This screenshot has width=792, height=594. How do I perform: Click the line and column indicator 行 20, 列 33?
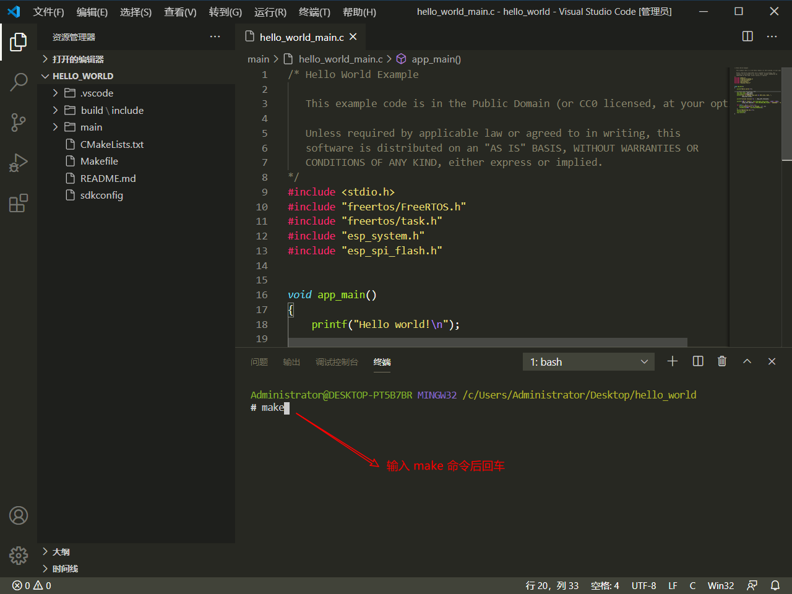[552, 585]
